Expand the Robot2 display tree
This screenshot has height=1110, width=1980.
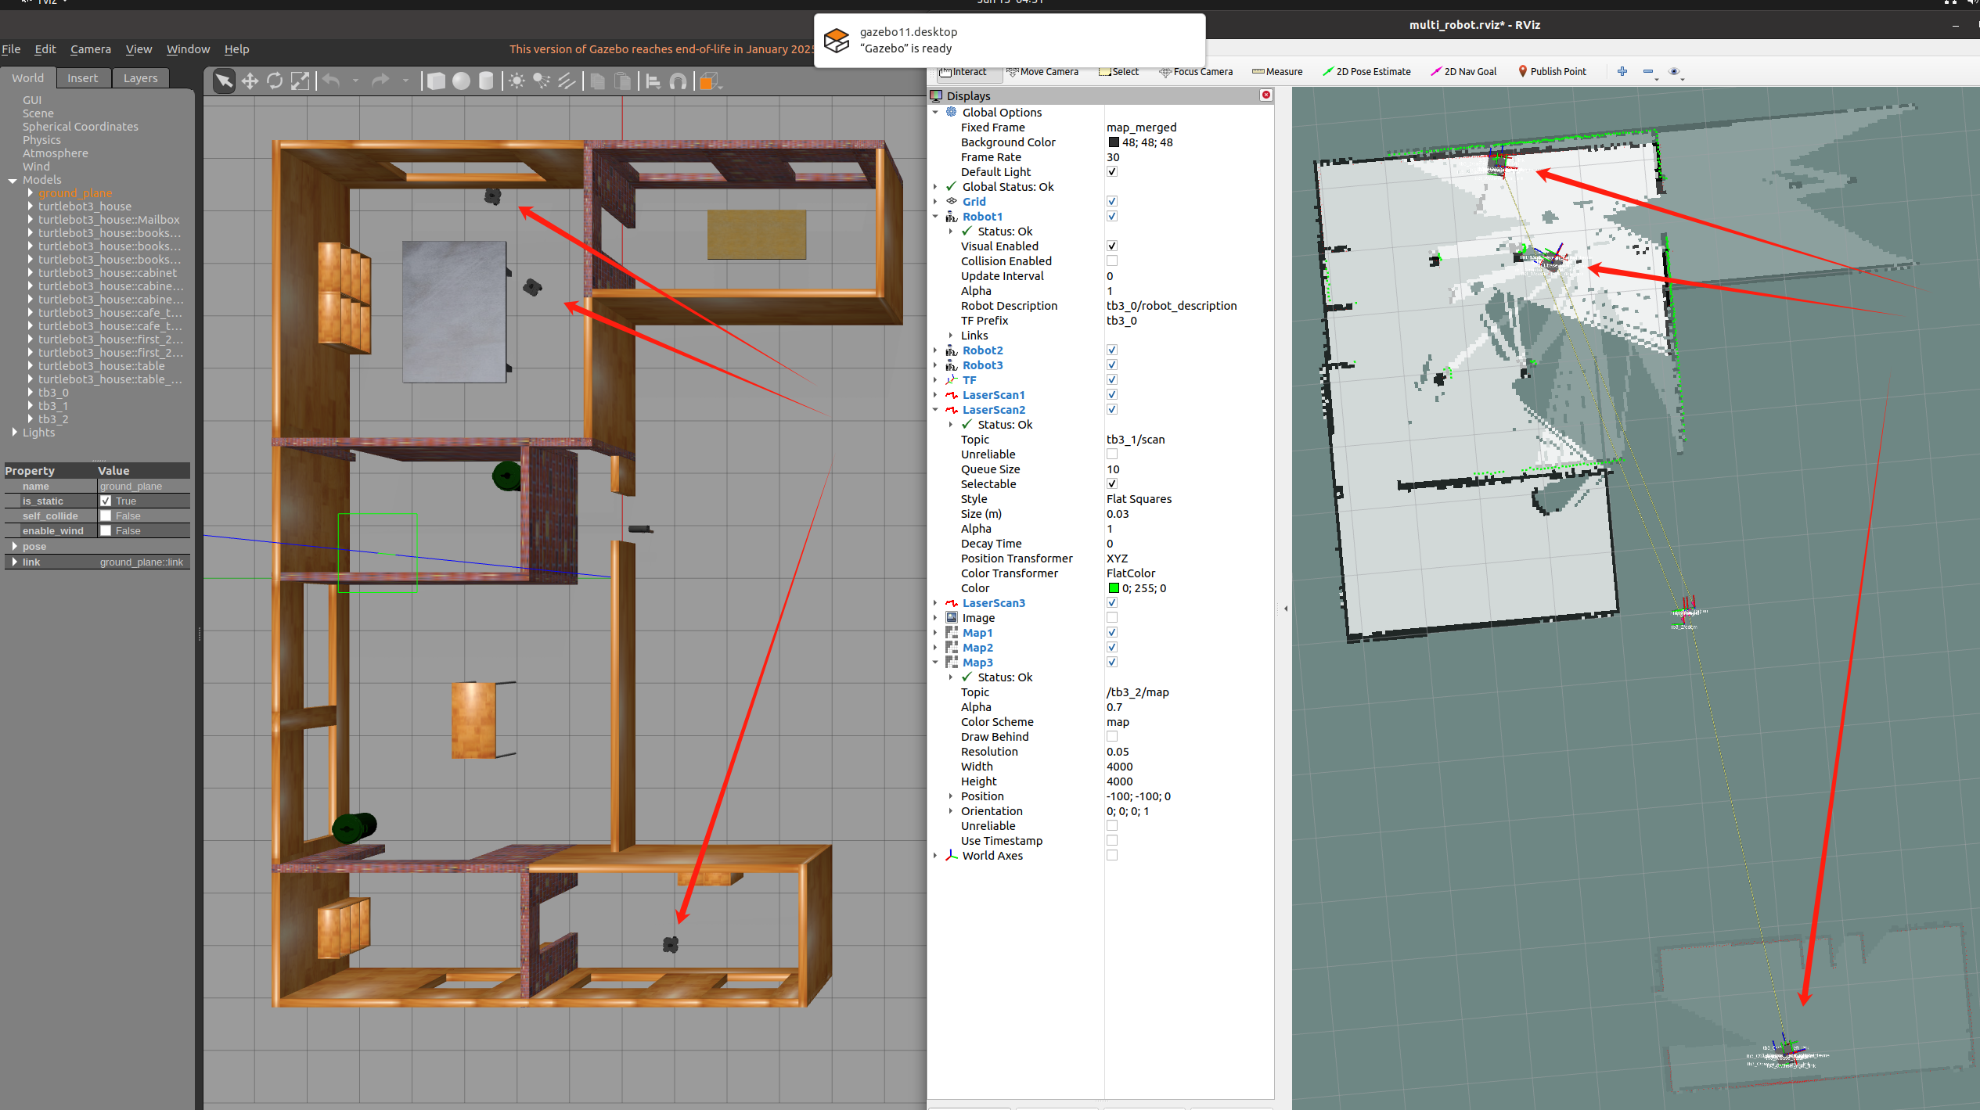(935, 350)
